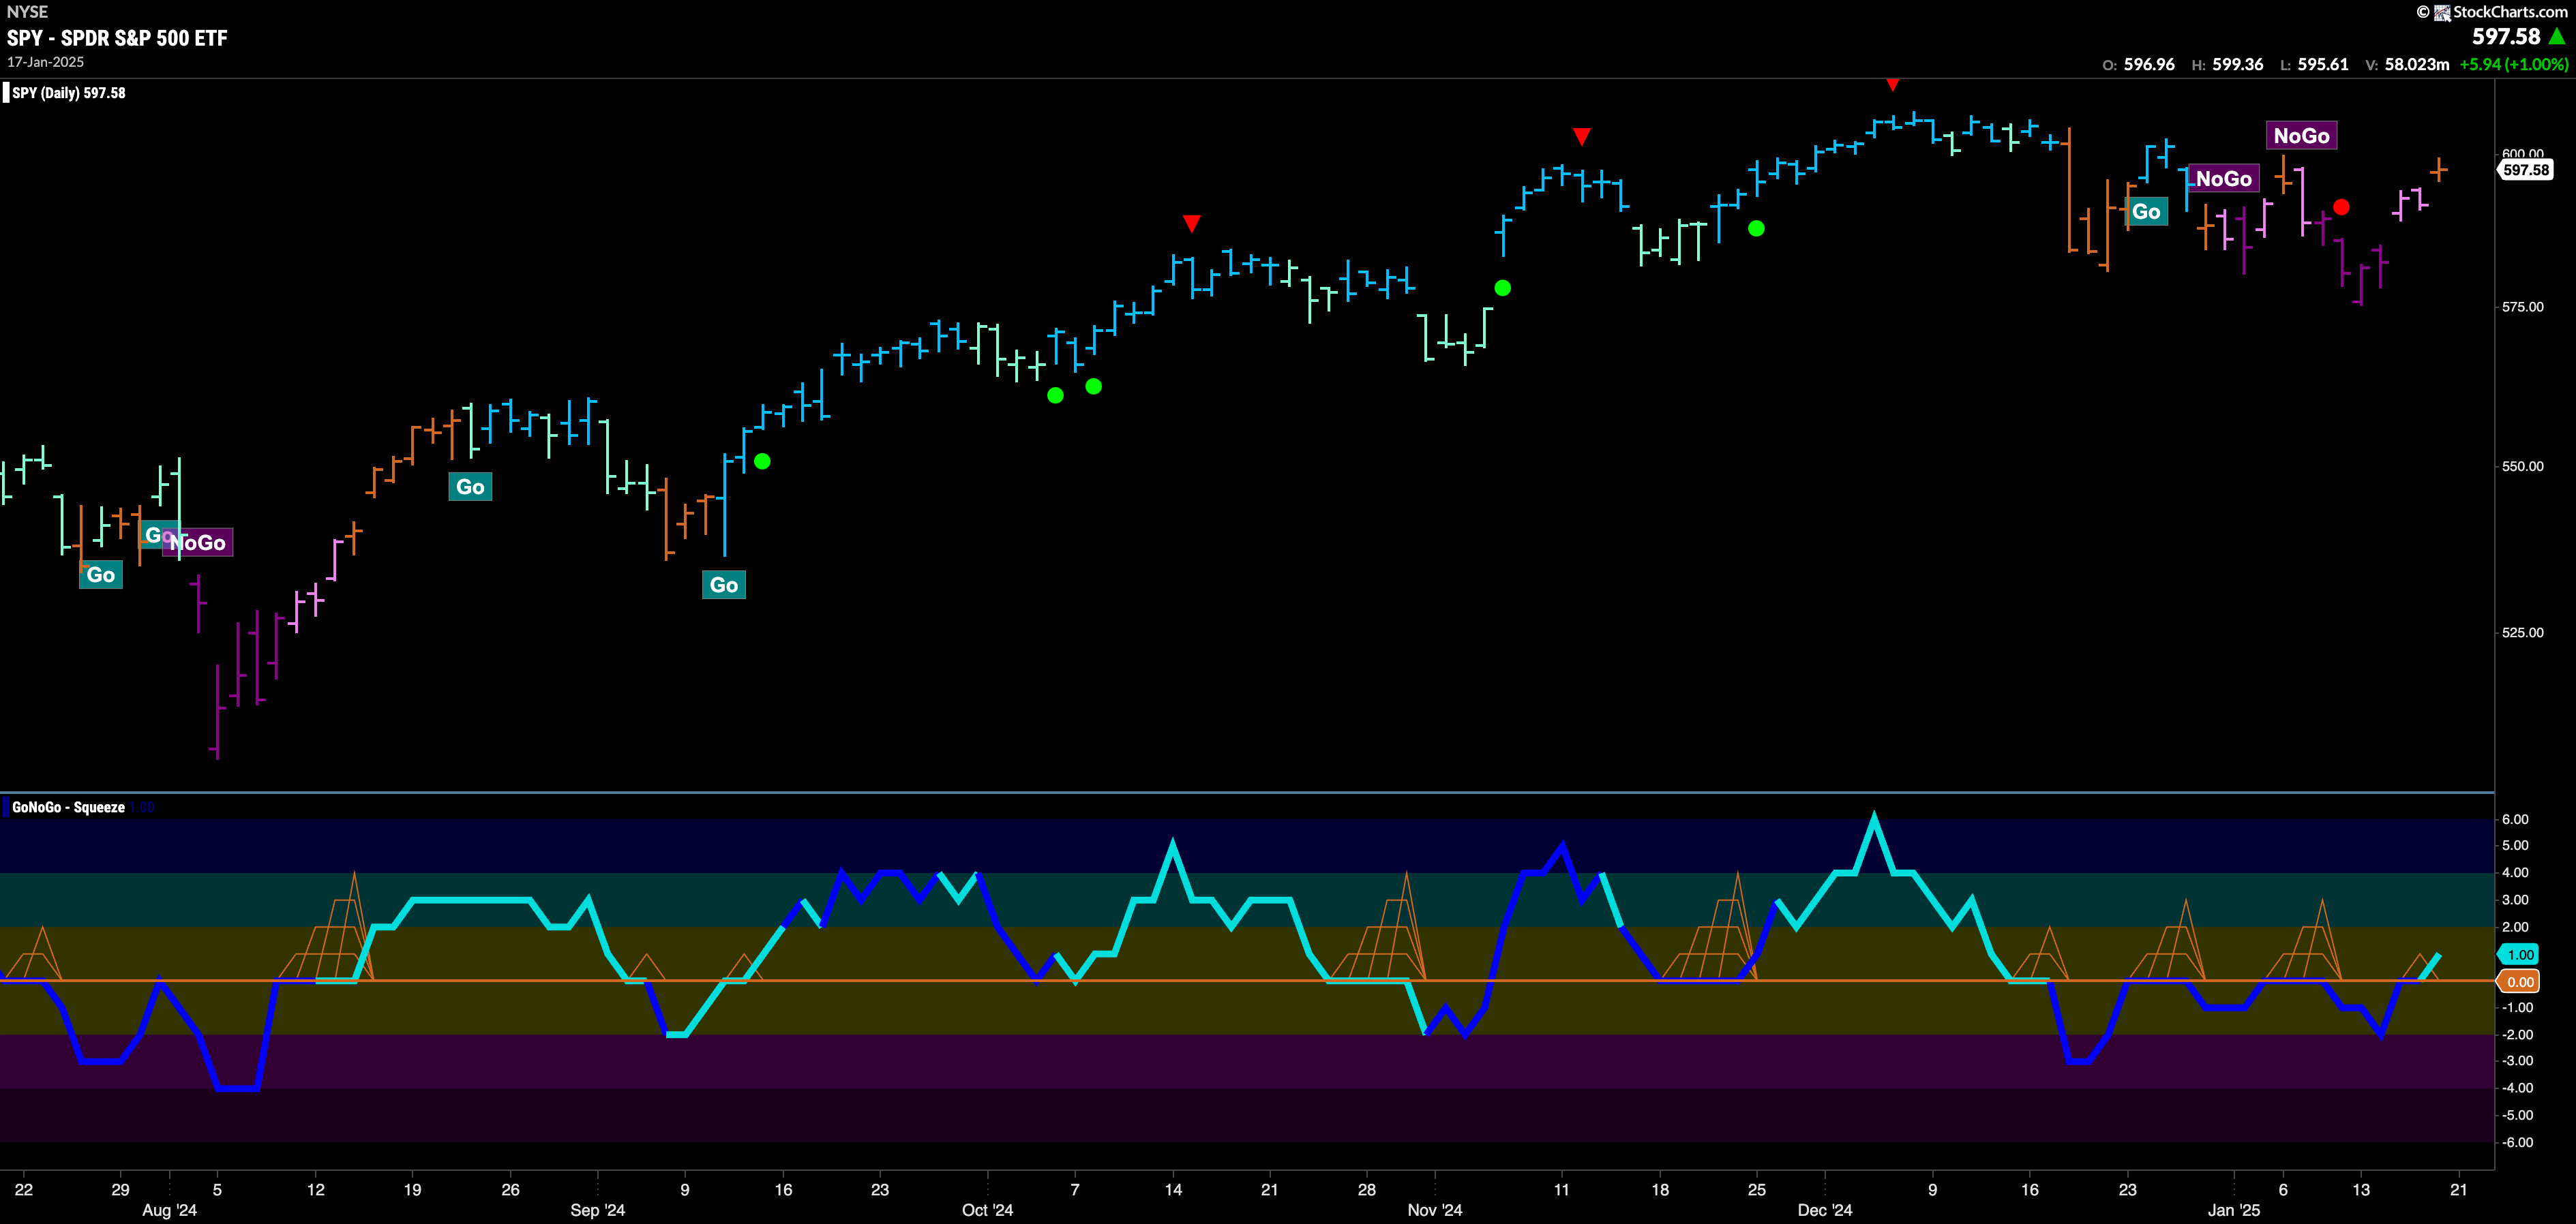Click the SPY - SPDR S&P 500 ETF title
2576x1224 pixels.
tap(117, 38)
